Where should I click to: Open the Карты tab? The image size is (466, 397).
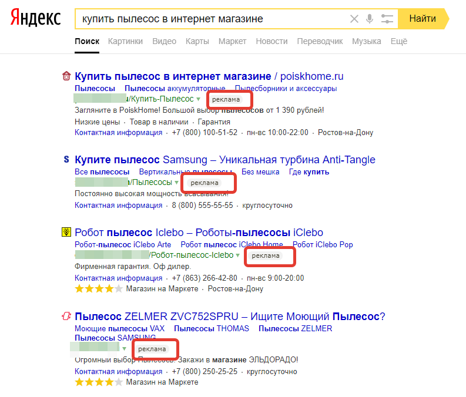[197, 41]
